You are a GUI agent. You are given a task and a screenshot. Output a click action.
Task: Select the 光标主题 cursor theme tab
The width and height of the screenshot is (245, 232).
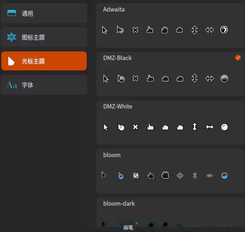pos(44,61)
